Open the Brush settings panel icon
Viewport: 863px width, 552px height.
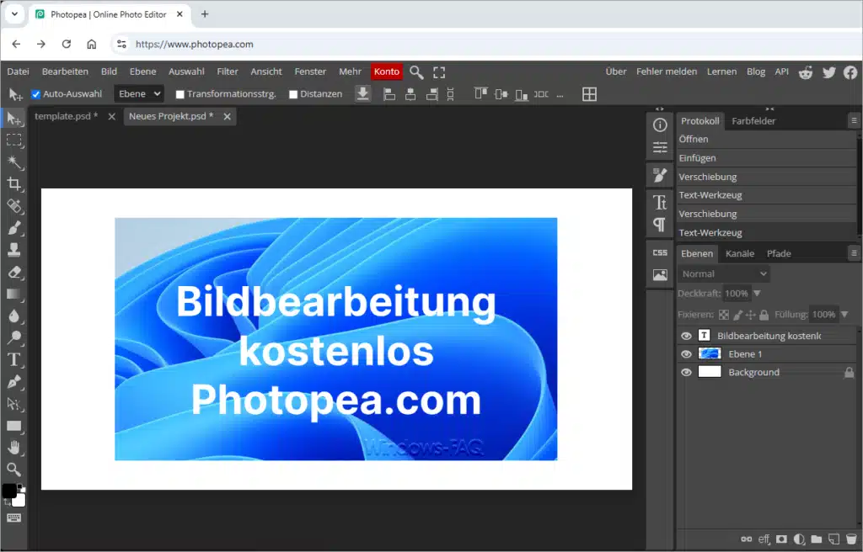[660, 174]
